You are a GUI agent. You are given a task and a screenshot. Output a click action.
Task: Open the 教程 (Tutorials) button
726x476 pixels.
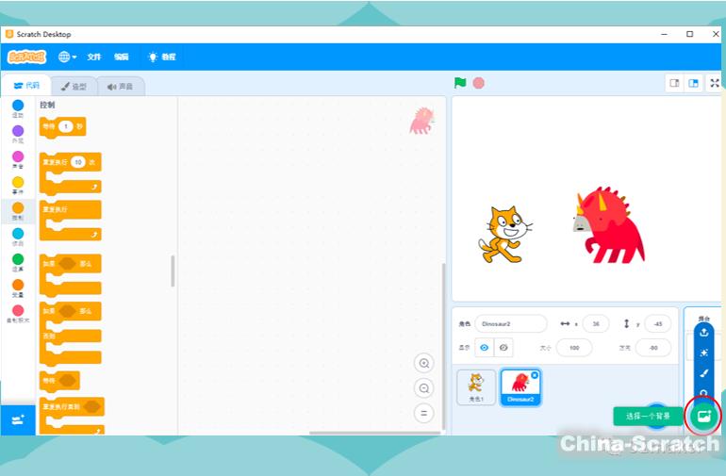pyautogui.click(x=162, y=57)
